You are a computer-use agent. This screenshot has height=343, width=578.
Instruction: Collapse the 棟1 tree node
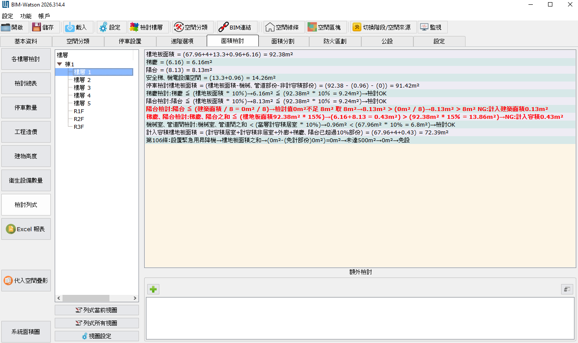point(59,64)
